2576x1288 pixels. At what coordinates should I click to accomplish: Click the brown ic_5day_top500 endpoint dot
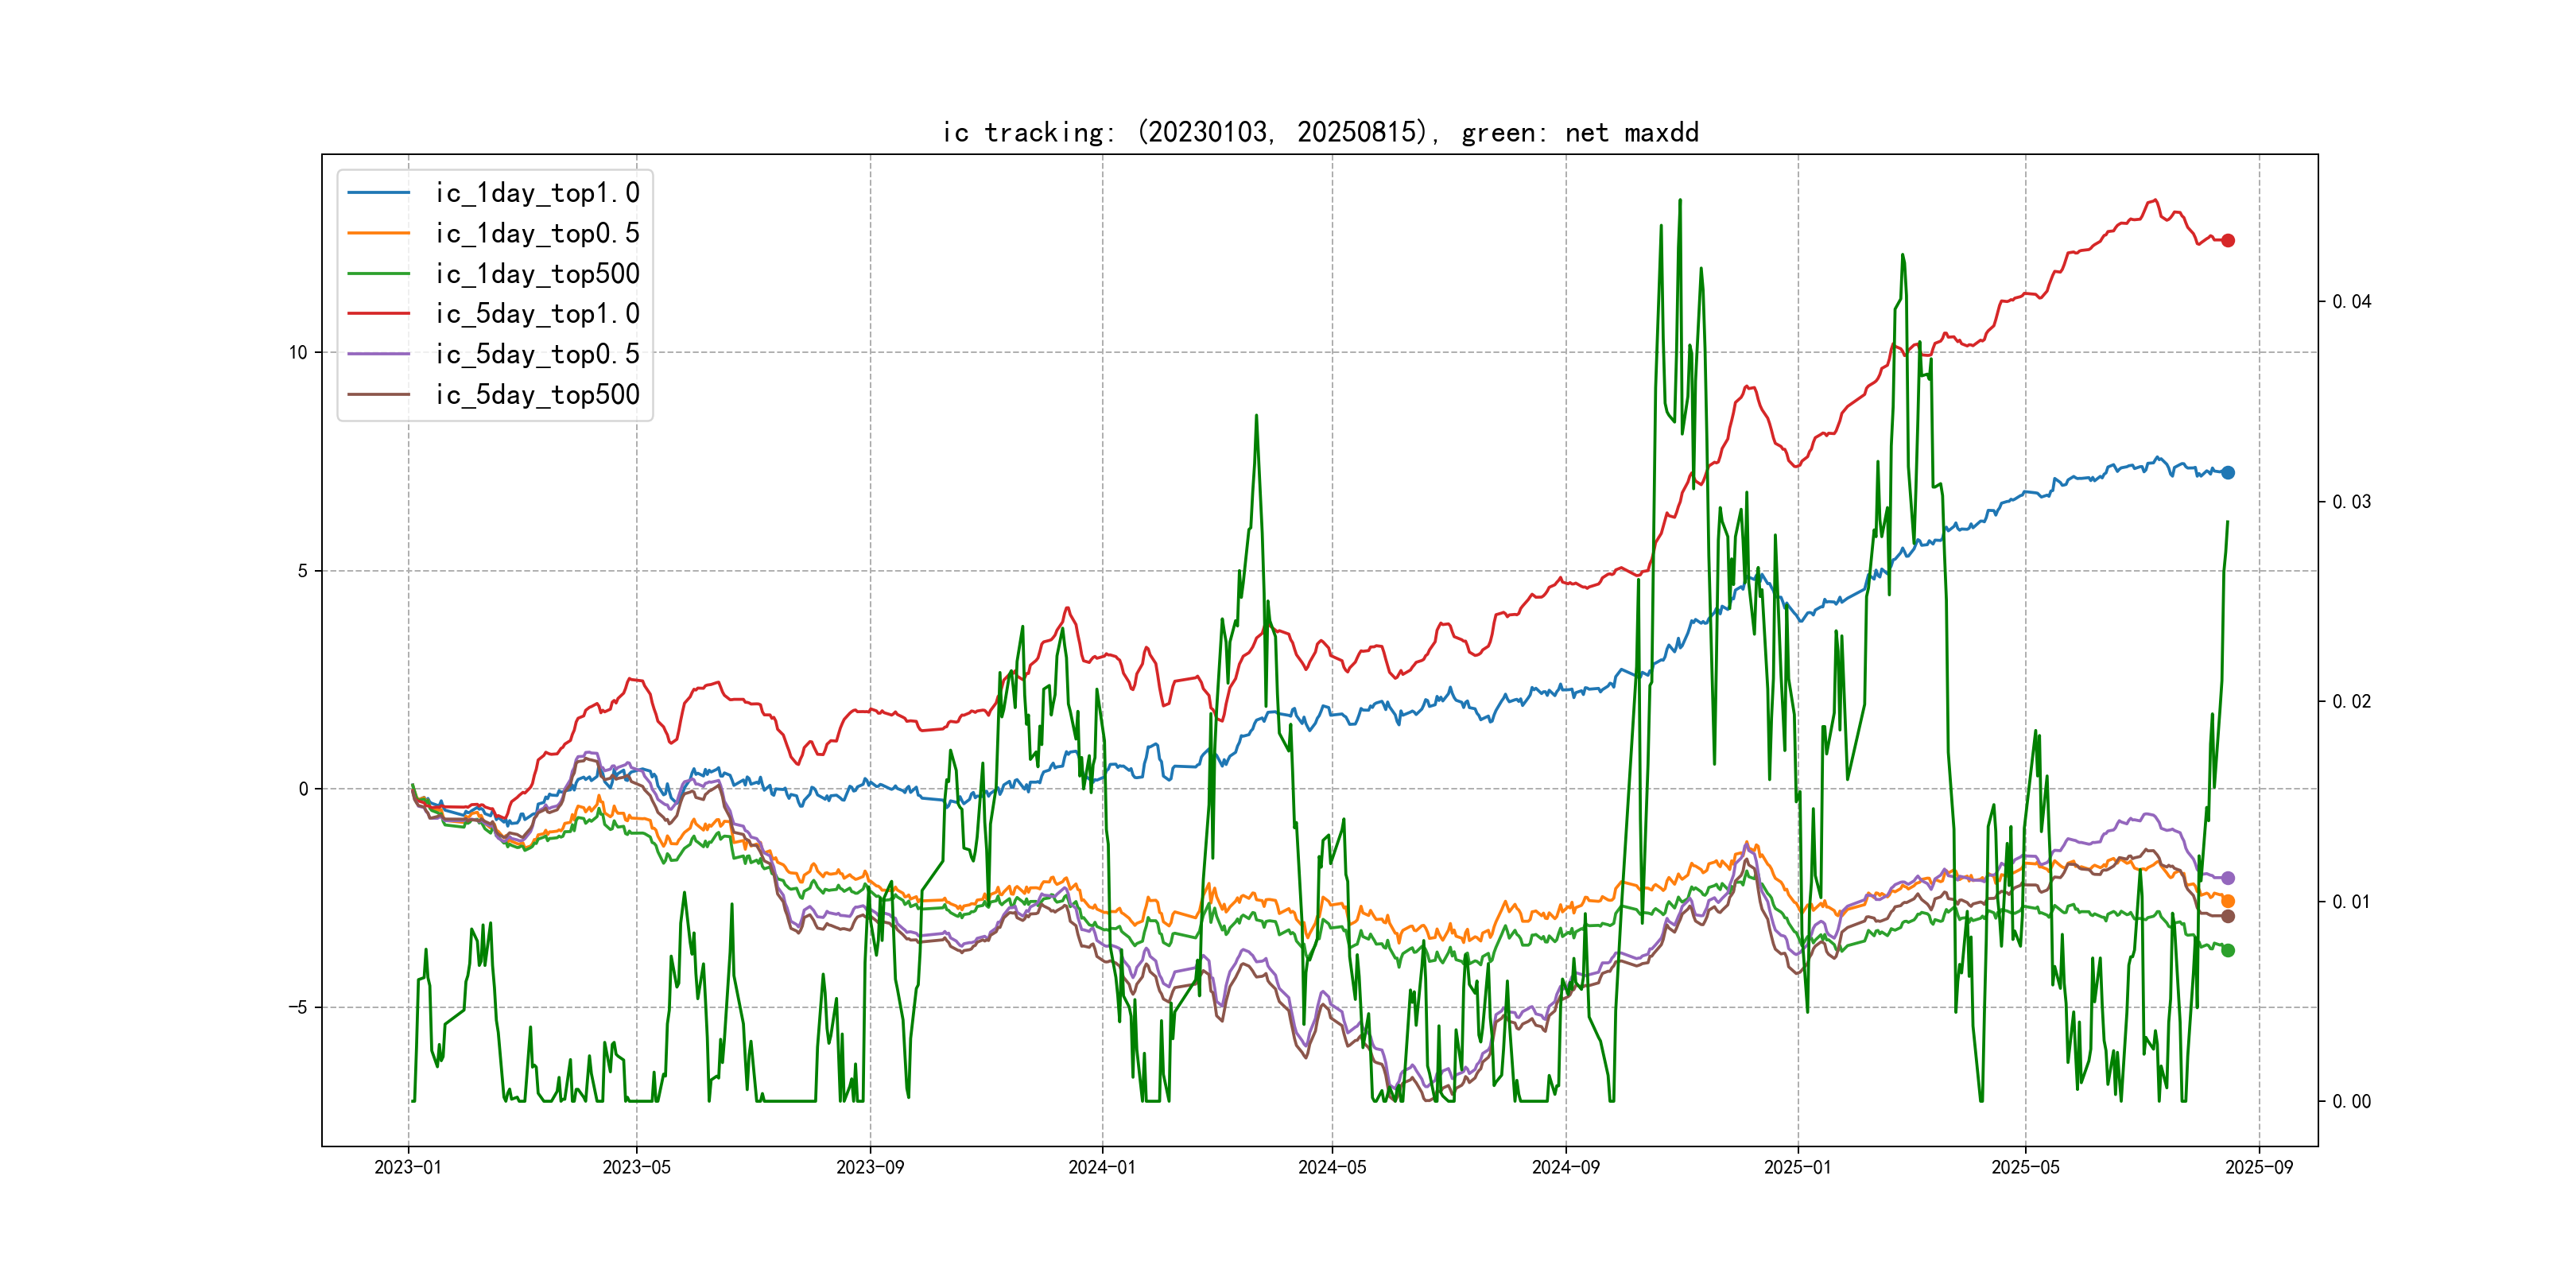[2228, 916]
